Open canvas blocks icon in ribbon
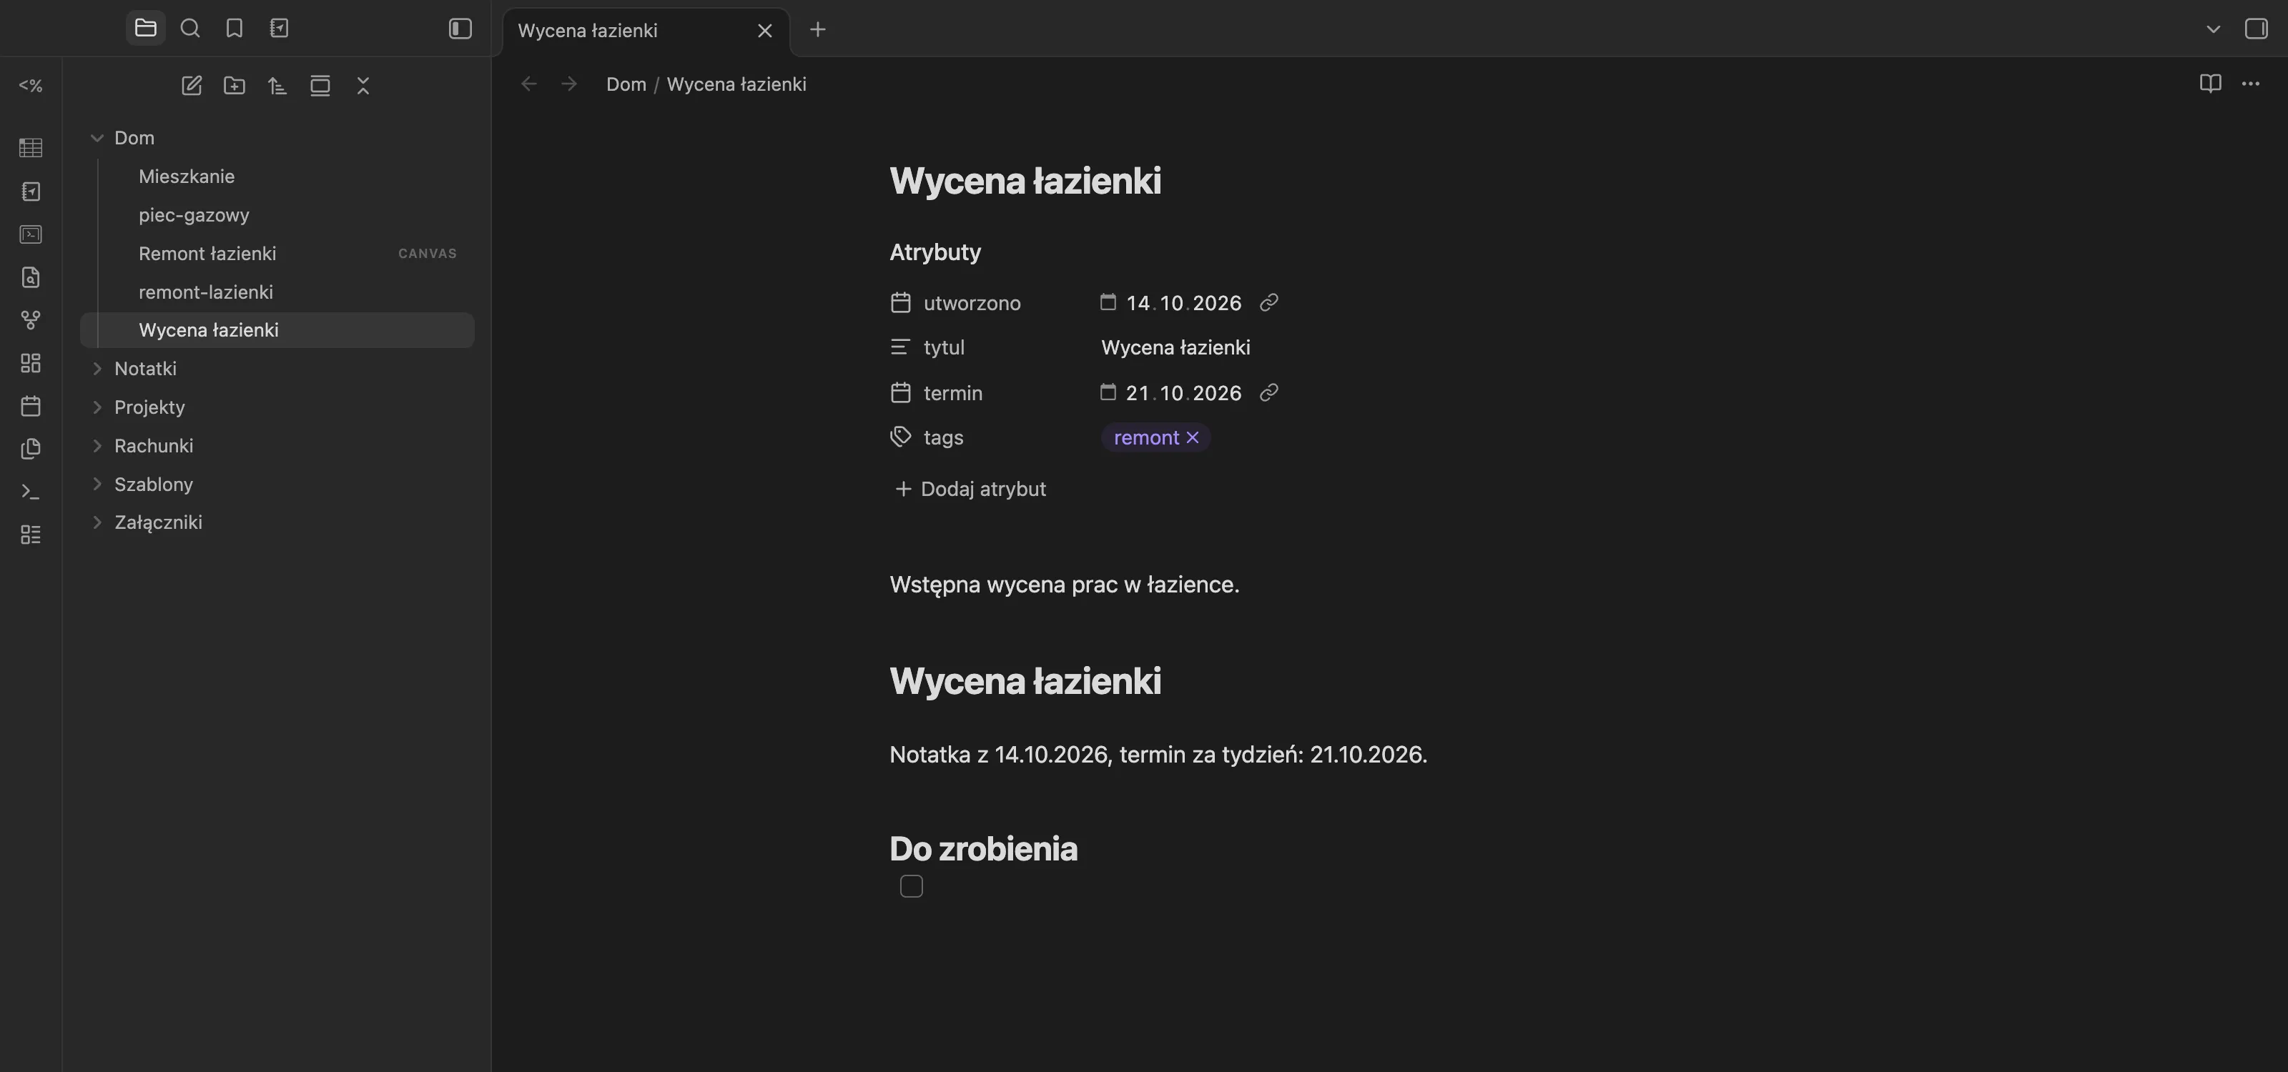The width and height of the screenshot is (2288, 1072). (x=31, y=363)
